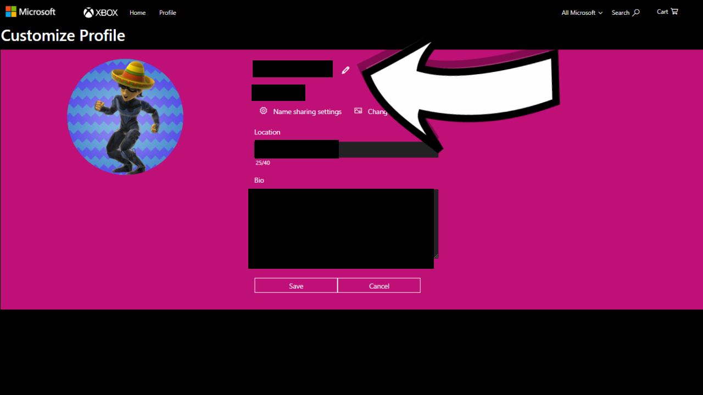703x395 pixels.
Task: Open the Name sharing settings link
Action: coord(307,111)
